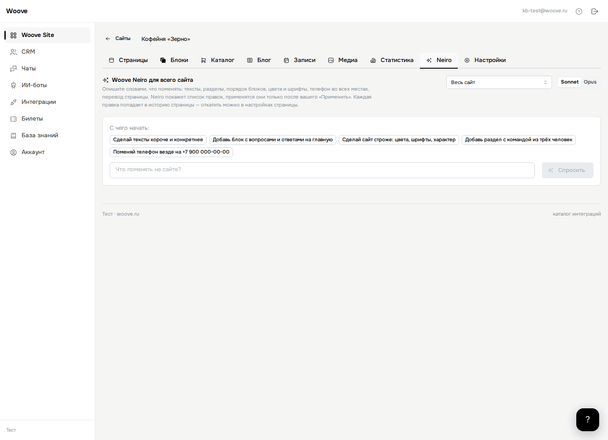
Task: Click the Страницы tab page icon
Action: (111, 60)
